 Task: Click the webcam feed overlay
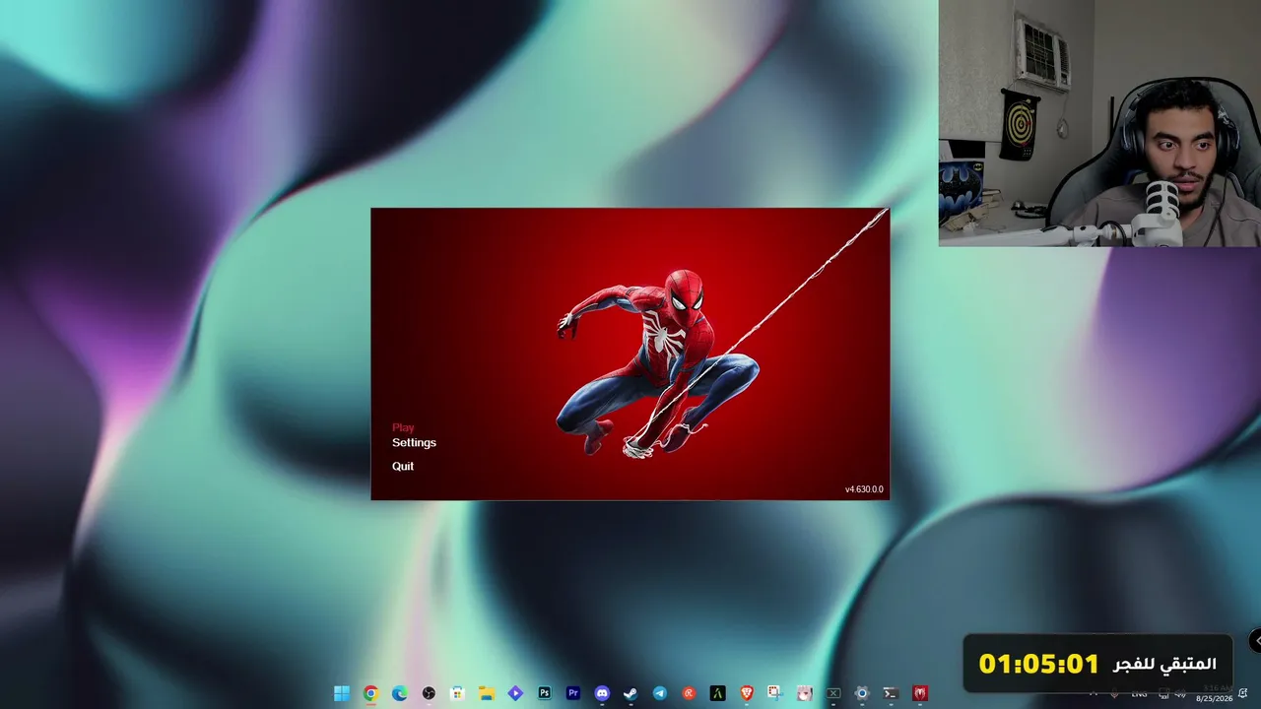(x=1099, y=123)
